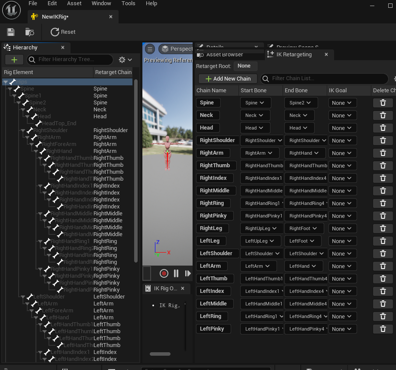
Task: Sort by Chain Name column header
Action: [x=216, y=91]
